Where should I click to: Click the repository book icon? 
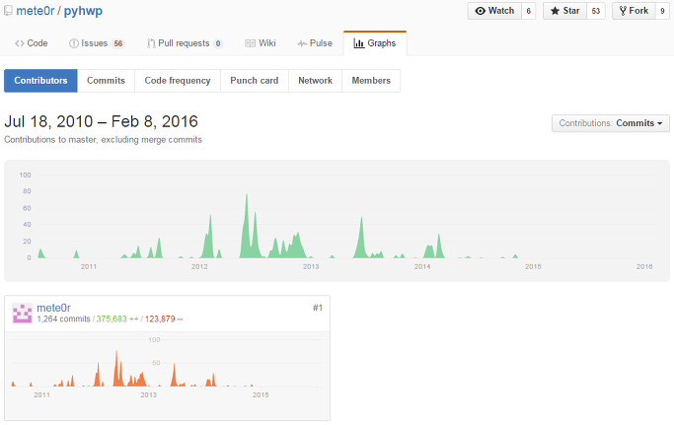click(x=8, y=11)
